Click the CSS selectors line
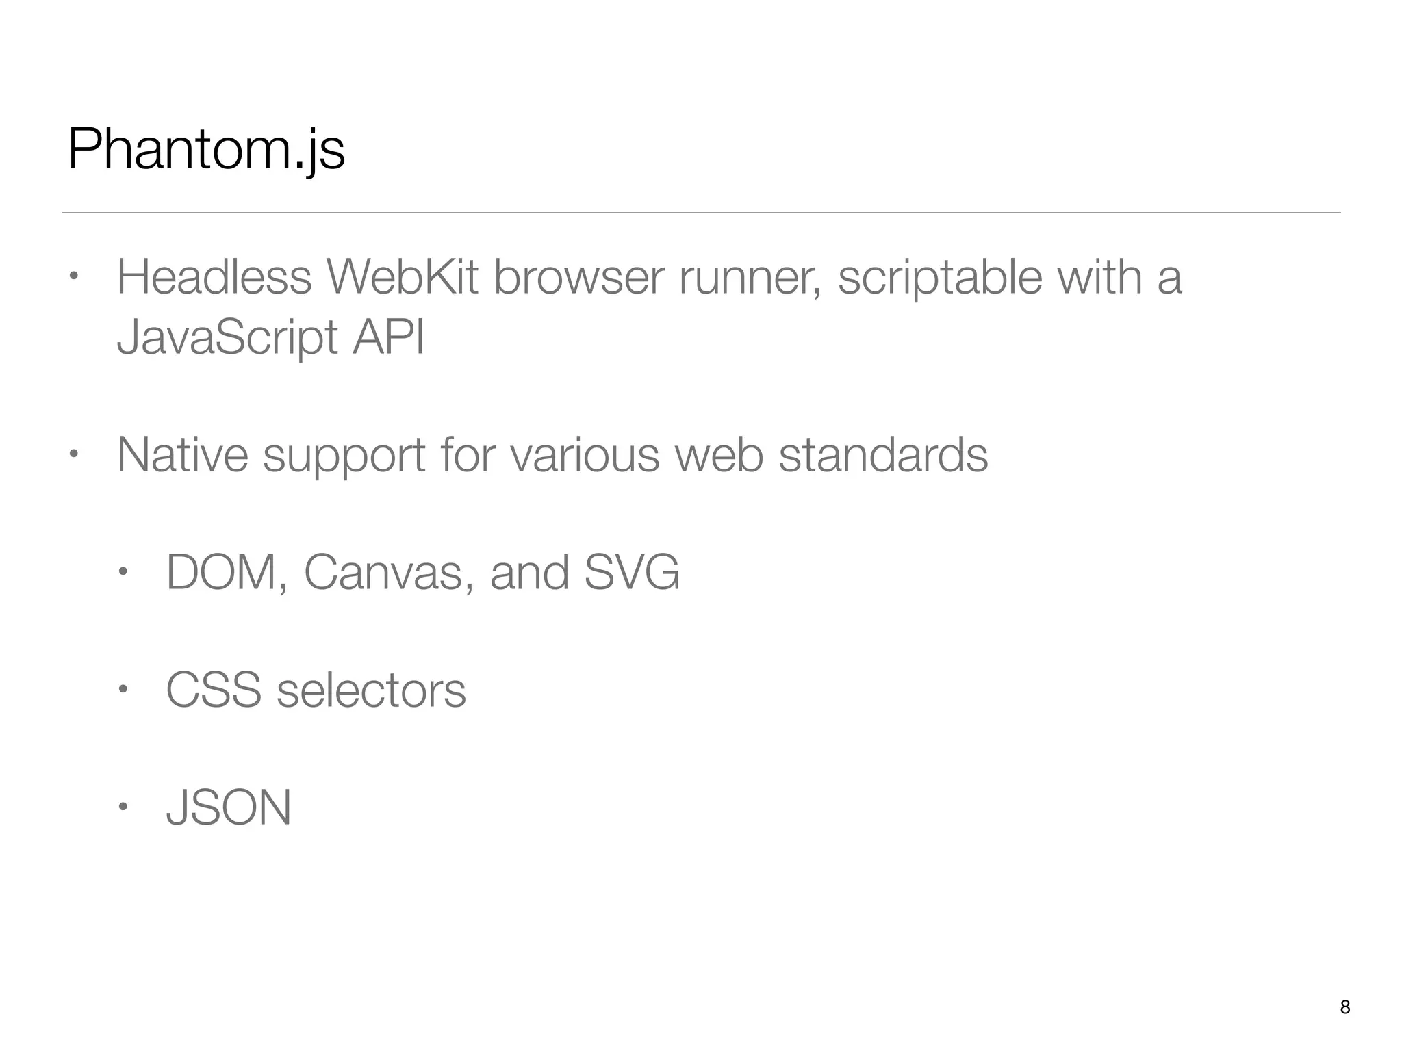 [x=316, y=690]
